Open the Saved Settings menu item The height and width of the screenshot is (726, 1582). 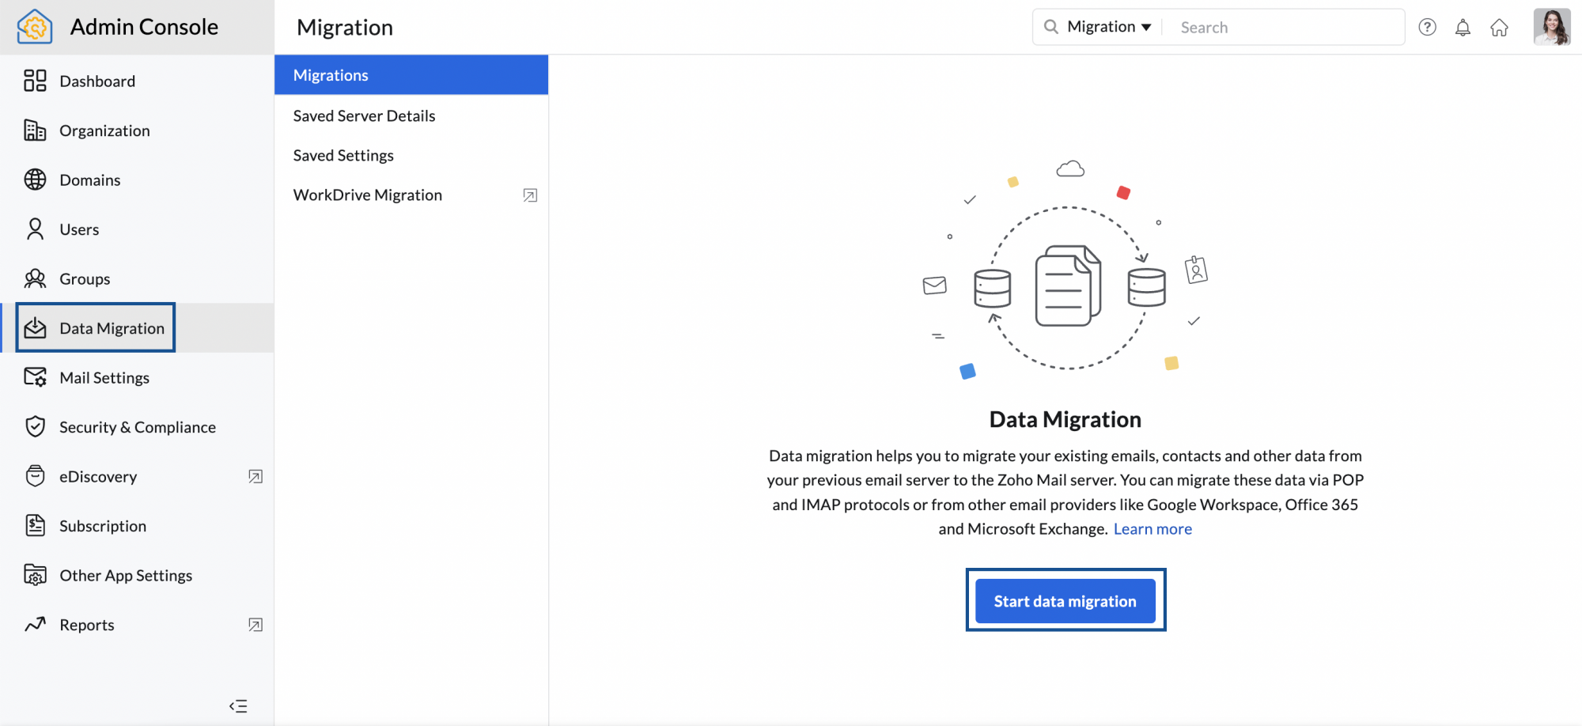(x=343, y=155)
